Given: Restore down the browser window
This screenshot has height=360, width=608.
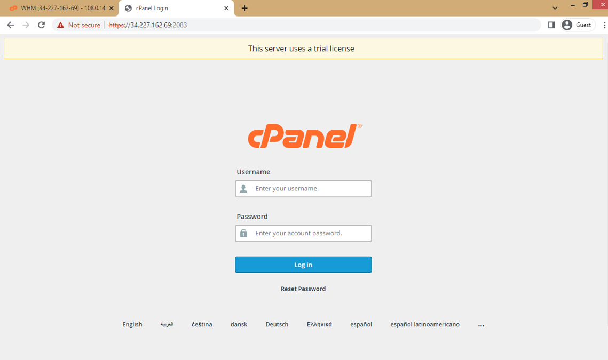Looking at the screenshot, I should 585,5.
